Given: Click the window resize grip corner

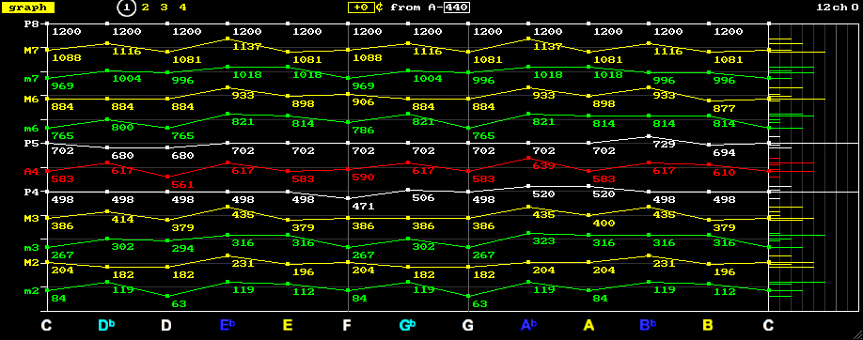Looking at the screenshot, I should (856, 334).
